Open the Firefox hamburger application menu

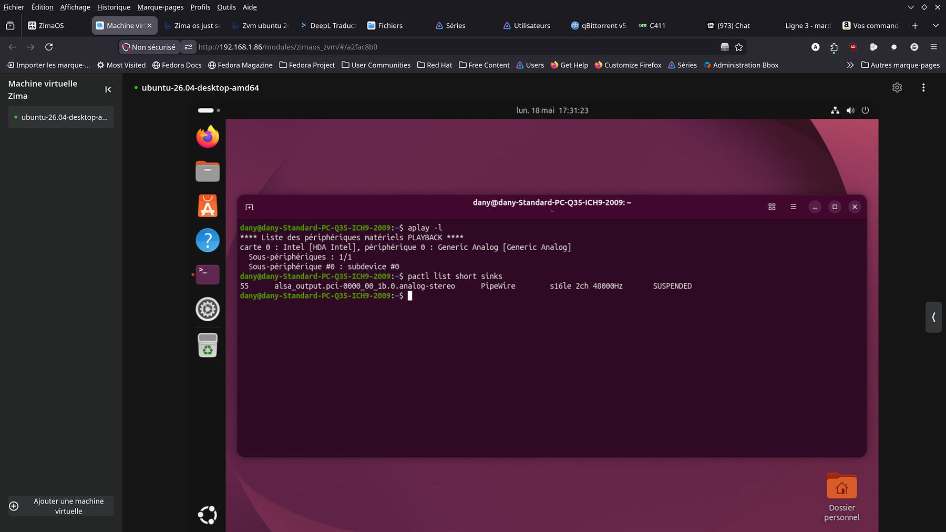coord(934,47)
